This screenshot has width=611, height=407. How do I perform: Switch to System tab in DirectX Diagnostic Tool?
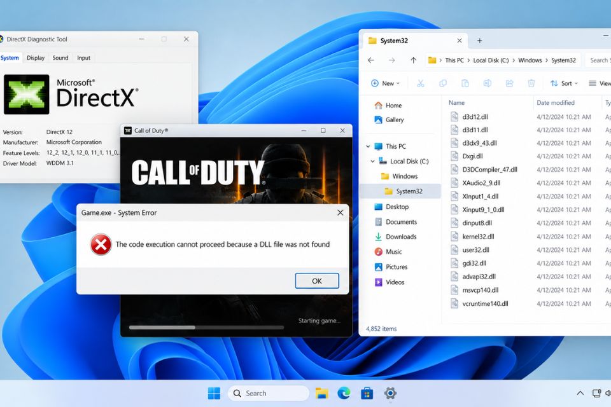[10, 58]
